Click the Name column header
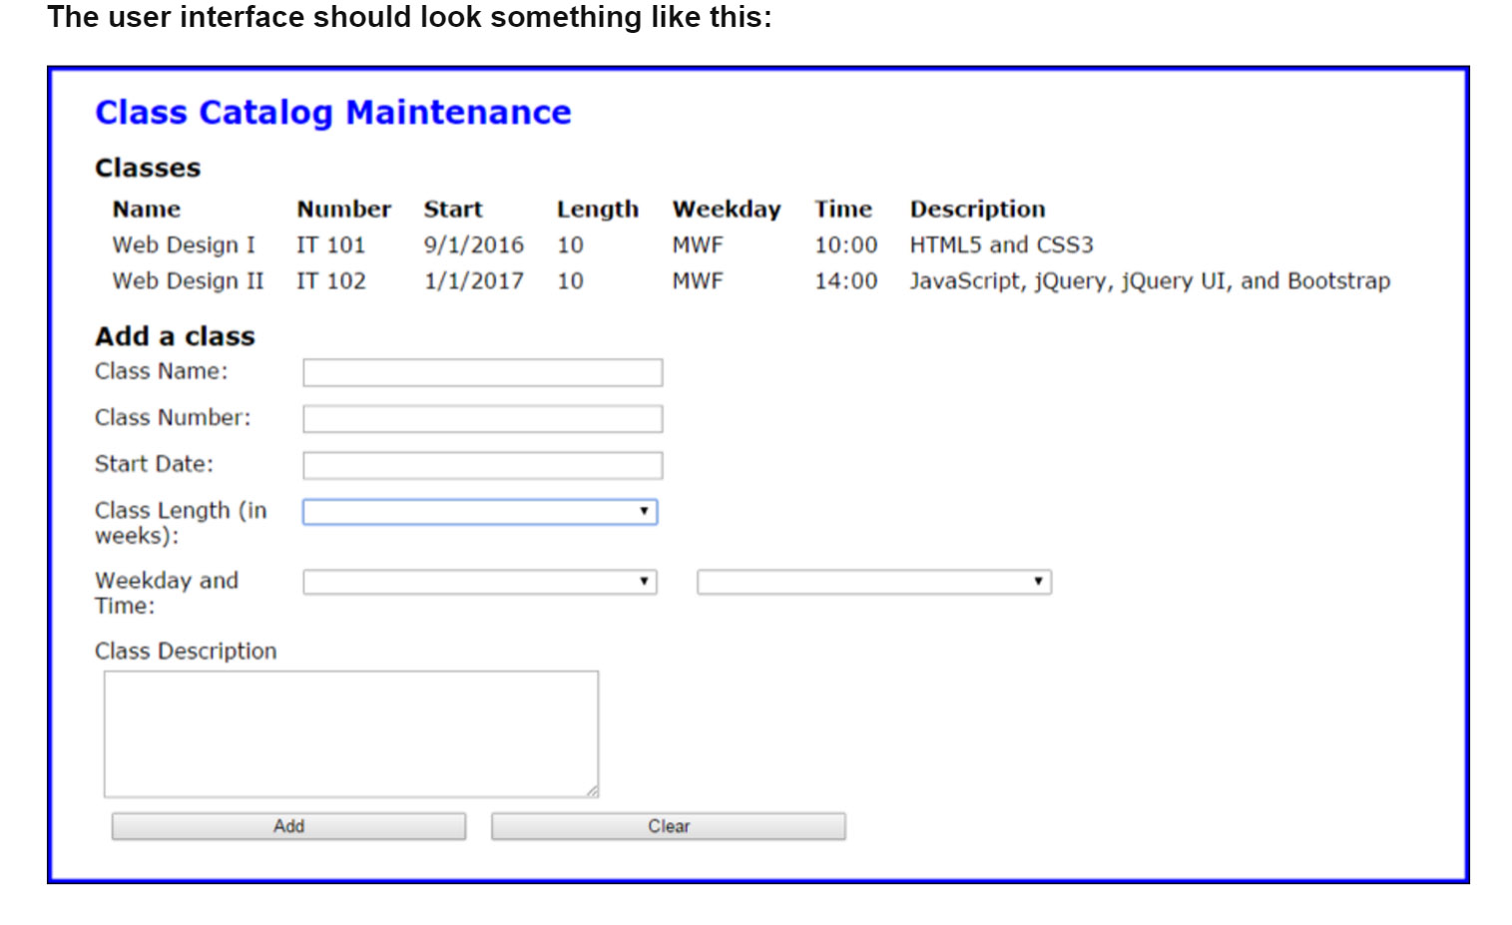Screen dimensions: 1512x925 147,210
